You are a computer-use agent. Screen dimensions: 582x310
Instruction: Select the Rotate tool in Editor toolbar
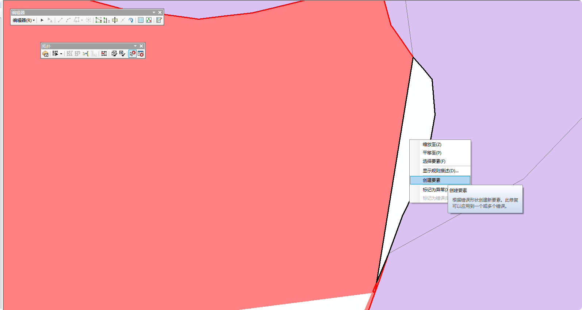[131, 20]
